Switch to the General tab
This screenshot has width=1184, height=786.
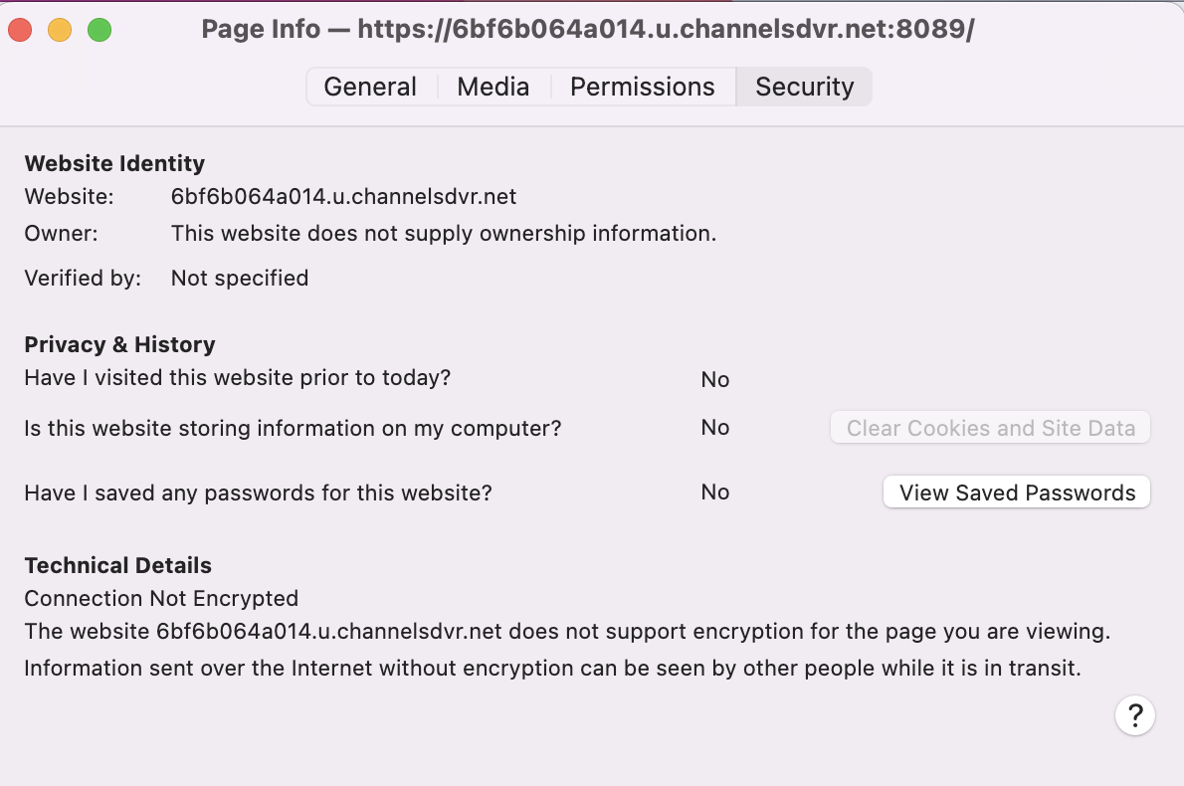370,87
